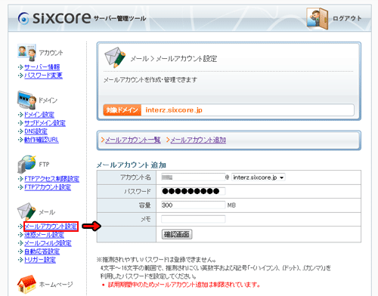Click the アカウント section people icon

click(x=26, y=52)
